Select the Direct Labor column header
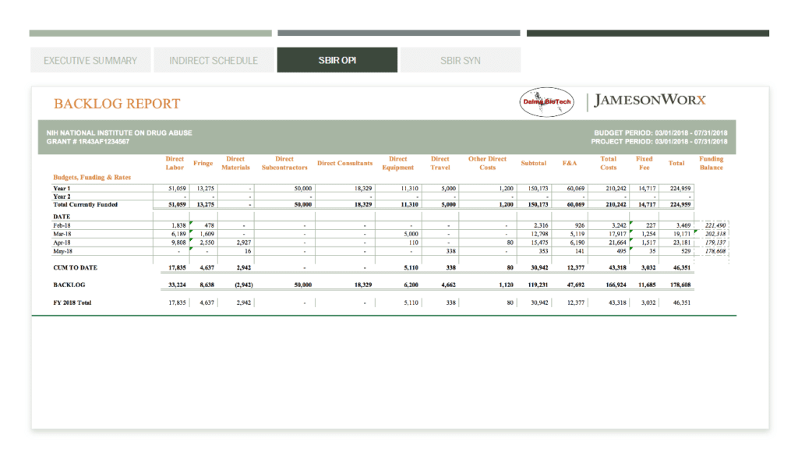798x449 pixels. pyautogui.click(x=175, y=163)
